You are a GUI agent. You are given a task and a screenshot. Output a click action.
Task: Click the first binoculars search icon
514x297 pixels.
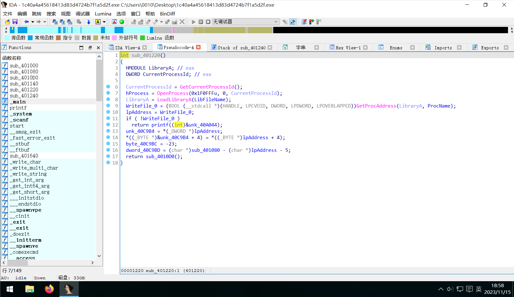point(55,22)
